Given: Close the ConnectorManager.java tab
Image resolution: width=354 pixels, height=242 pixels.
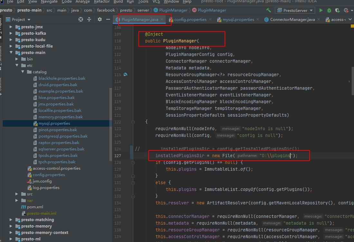Looking at the screenshot, I should point(319,19).
